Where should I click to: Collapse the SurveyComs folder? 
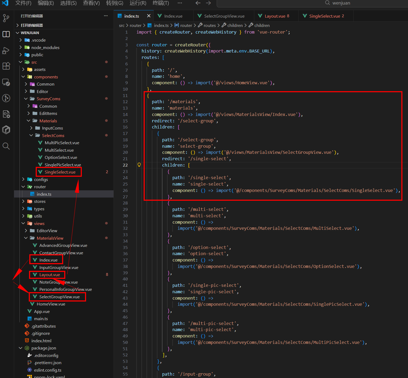coord(64,99)
